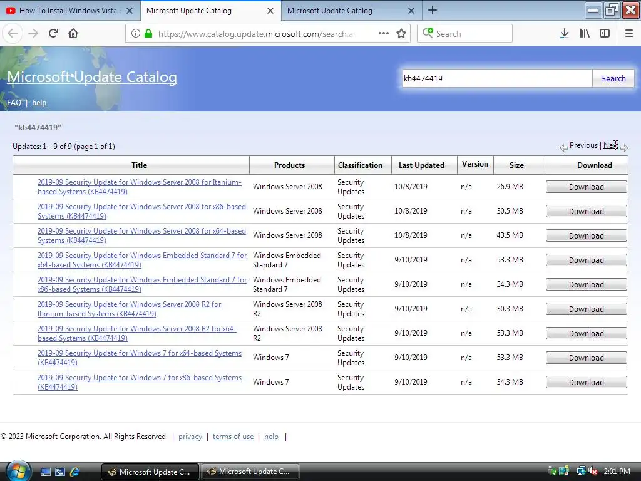Select the active Microsoft Update Catalog tab
Image resolution: width=641 pixels, height=481 pixels.
tap(211, 11)
